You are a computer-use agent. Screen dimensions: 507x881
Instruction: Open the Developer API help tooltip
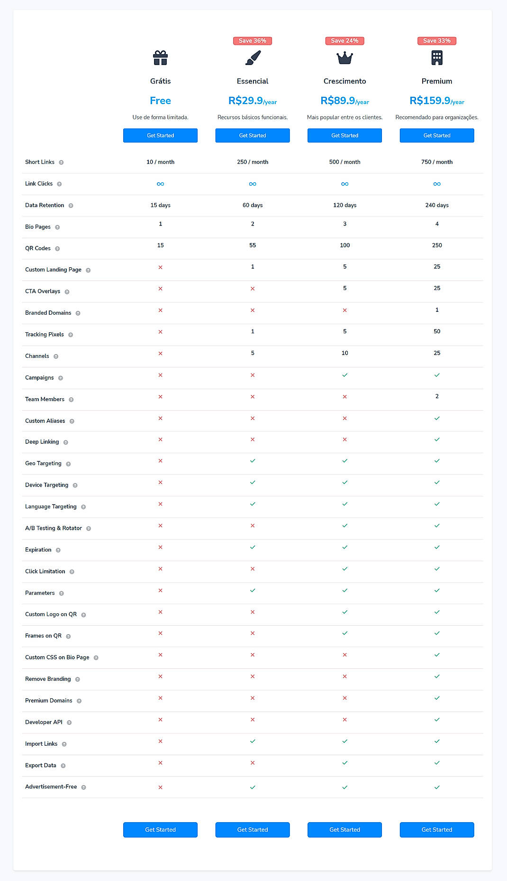pyautogui.click(x=69, y=722)
